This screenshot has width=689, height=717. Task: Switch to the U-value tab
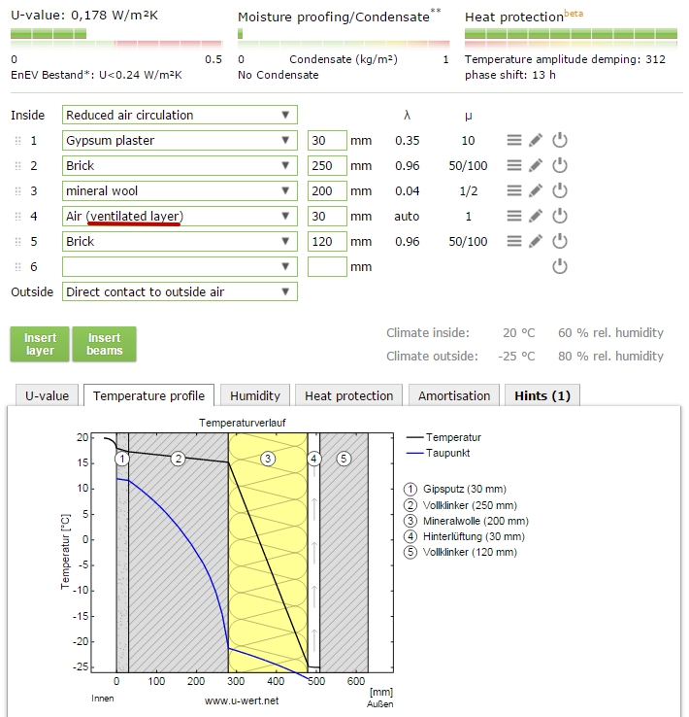click(47, 395)
